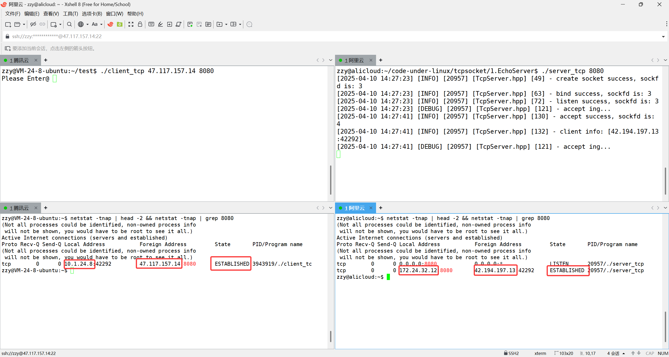669x357 pixels.
Task: Click the start script recording icon
Action: [x=190, y=24]
